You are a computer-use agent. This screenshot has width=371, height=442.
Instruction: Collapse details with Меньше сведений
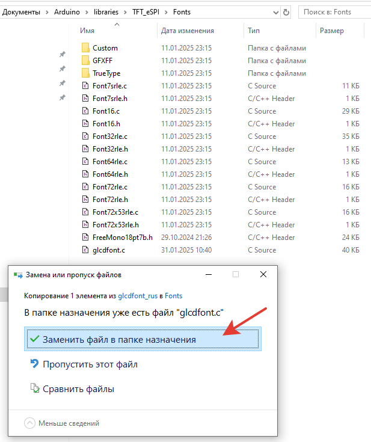(x=62, y=423)
